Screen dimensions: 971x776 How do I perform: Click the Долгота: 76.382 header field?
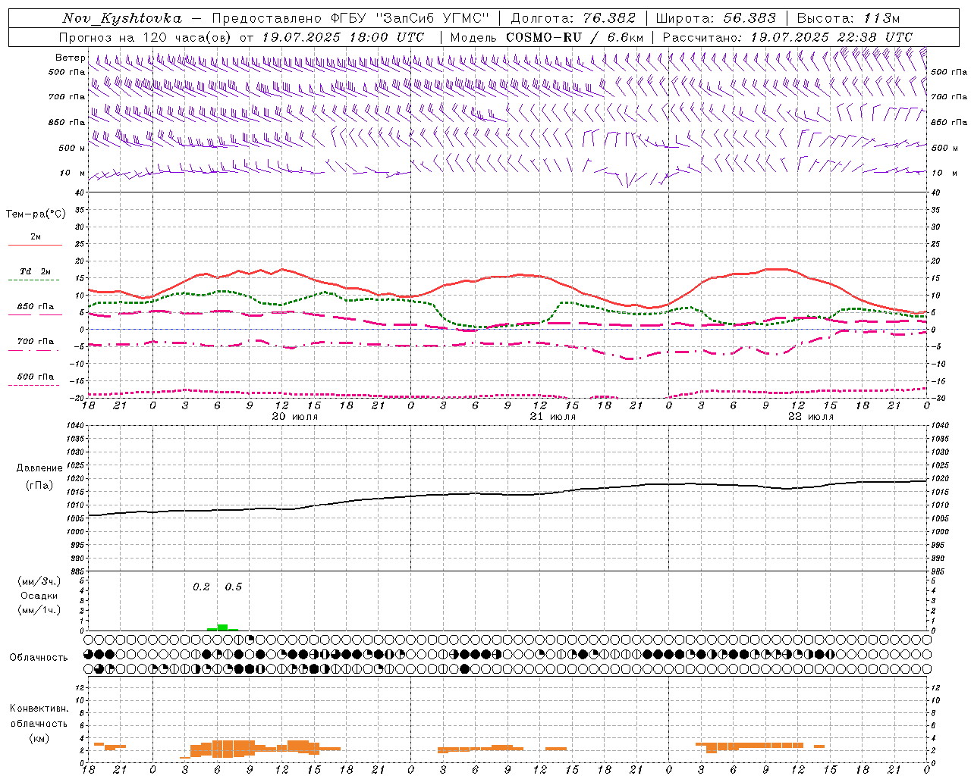click(573, 18)
